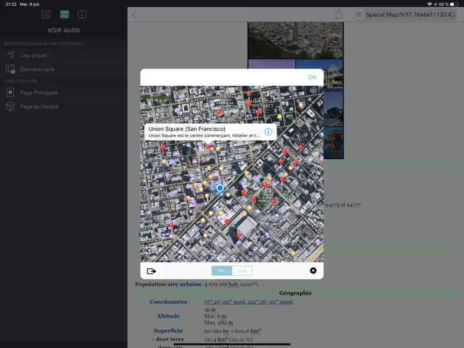Tap the Financial District label on map

click(x=262, y=103)
